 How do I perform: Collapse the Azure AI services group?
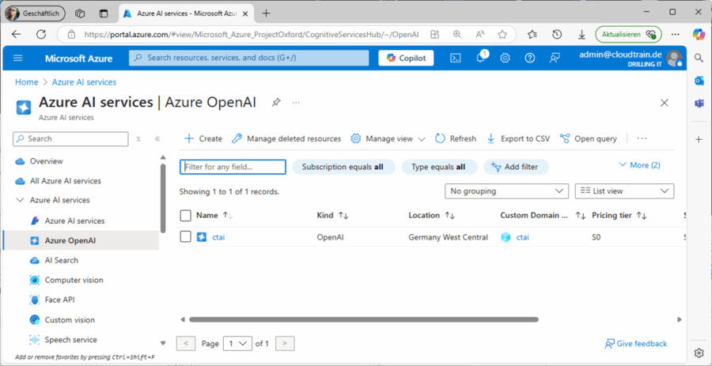20,200
